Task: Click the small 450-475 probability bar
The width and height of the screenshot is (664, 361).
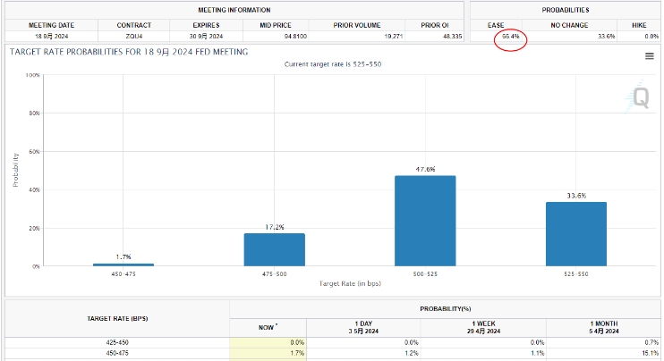Action: (123, 264)
